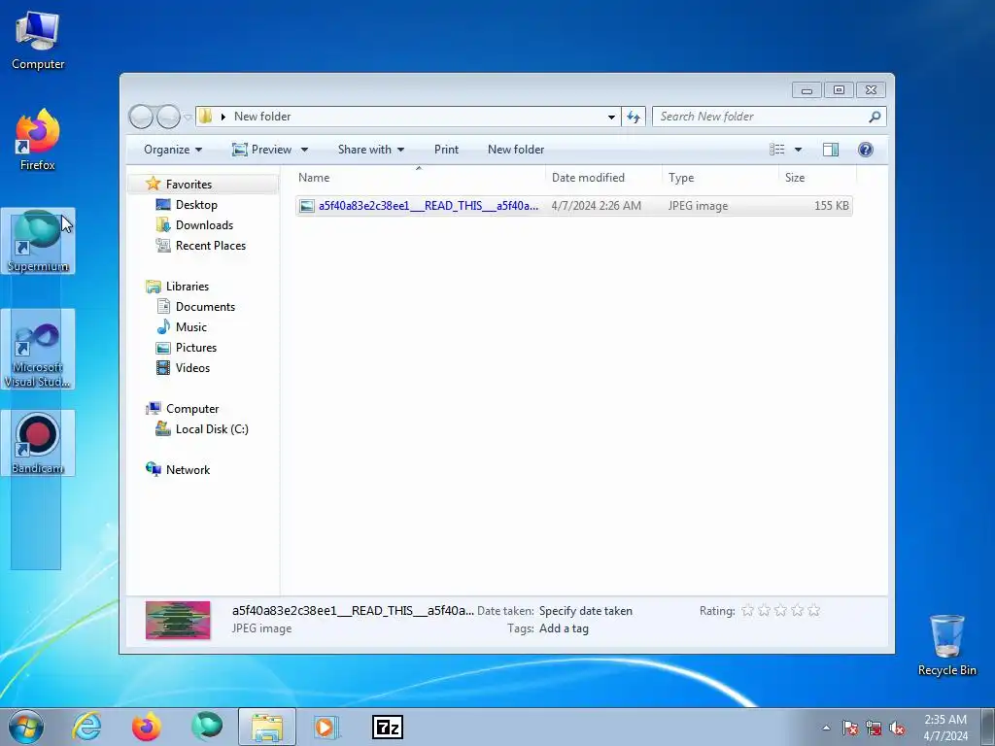
Task: Click New folder in the Explorer toolbar
Action: [516, 150]
